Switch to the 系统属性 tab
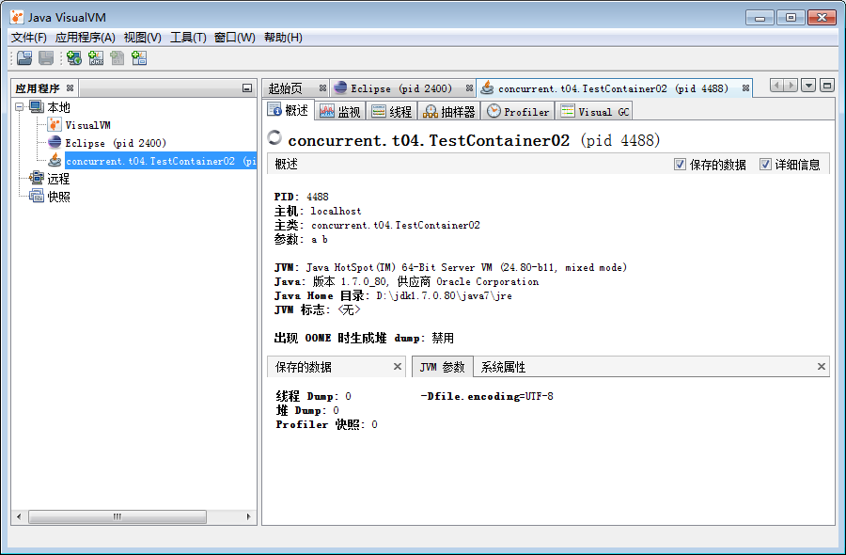 504,367
